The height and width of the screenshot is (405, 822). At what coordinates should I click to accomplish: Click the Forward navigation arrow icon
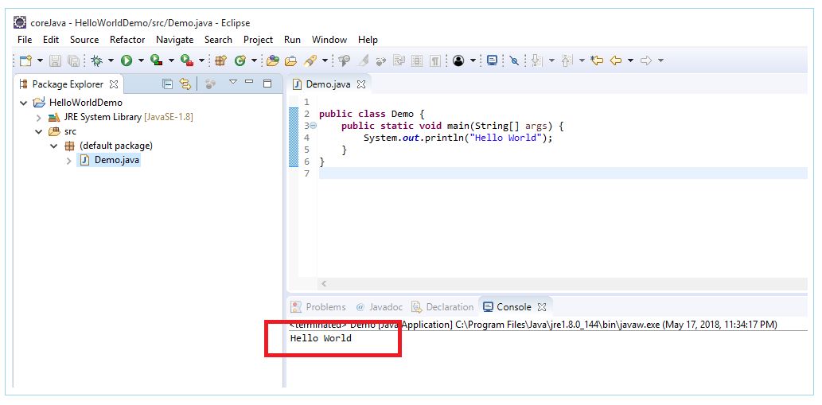click(x=646, y=60)
